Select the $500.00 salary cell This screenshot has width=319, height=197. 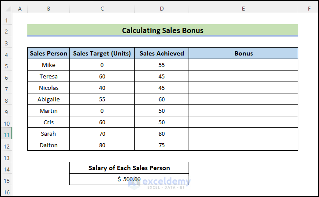click(x=129, y=179)
